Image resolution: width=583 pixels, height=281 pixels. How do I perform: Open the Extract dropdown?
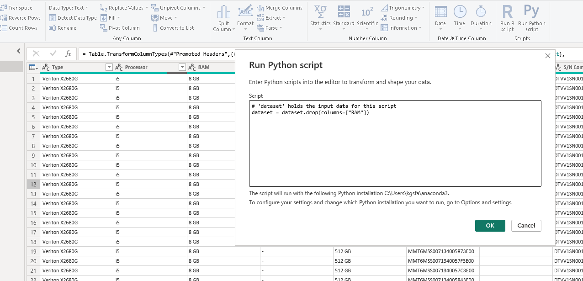point(271,18)
